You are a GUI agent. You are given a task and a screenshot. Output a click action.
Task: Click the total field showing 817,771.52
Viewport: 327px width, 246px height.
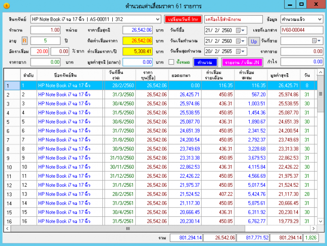click(x=253, y=237)
